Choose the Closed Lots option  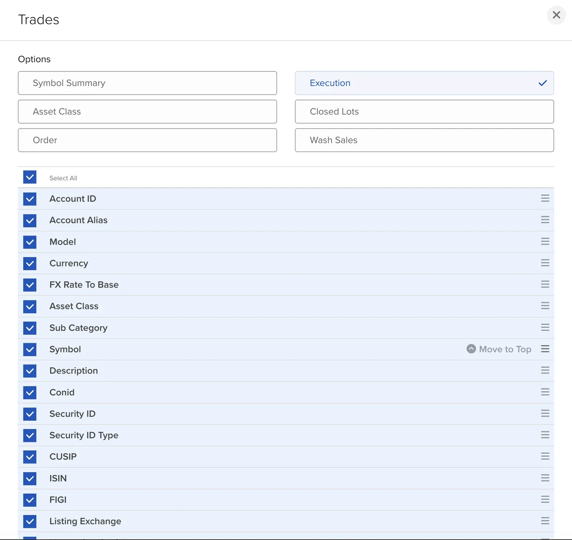[x=424, y=111]
